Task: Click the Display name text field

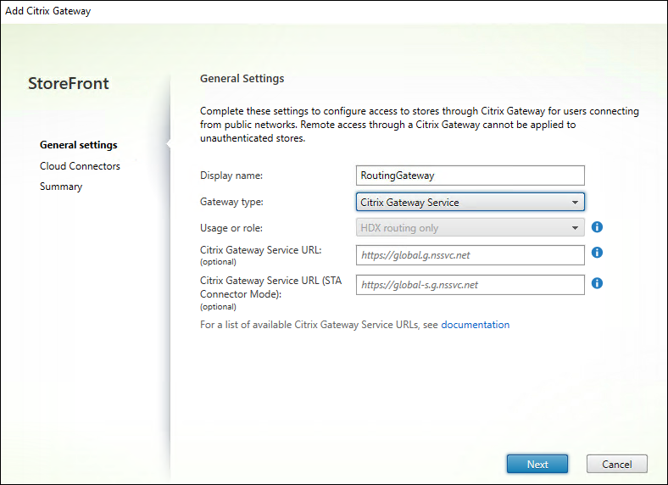Action: pos(470,176)
